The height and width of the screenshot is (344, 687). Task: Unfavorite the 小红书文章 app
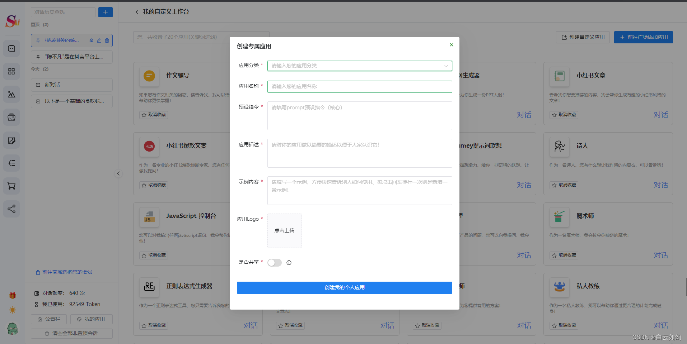click(564, 115)
